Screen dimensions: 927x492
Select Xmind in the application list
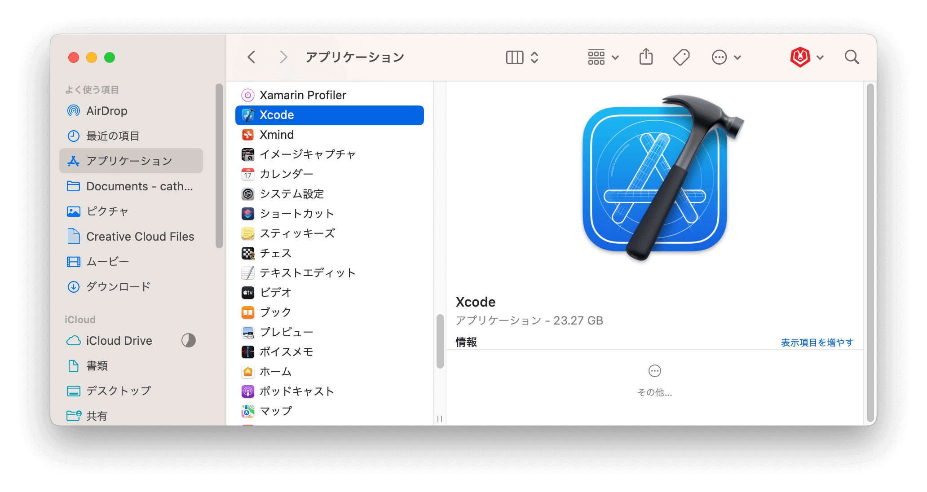coord(277,134)
